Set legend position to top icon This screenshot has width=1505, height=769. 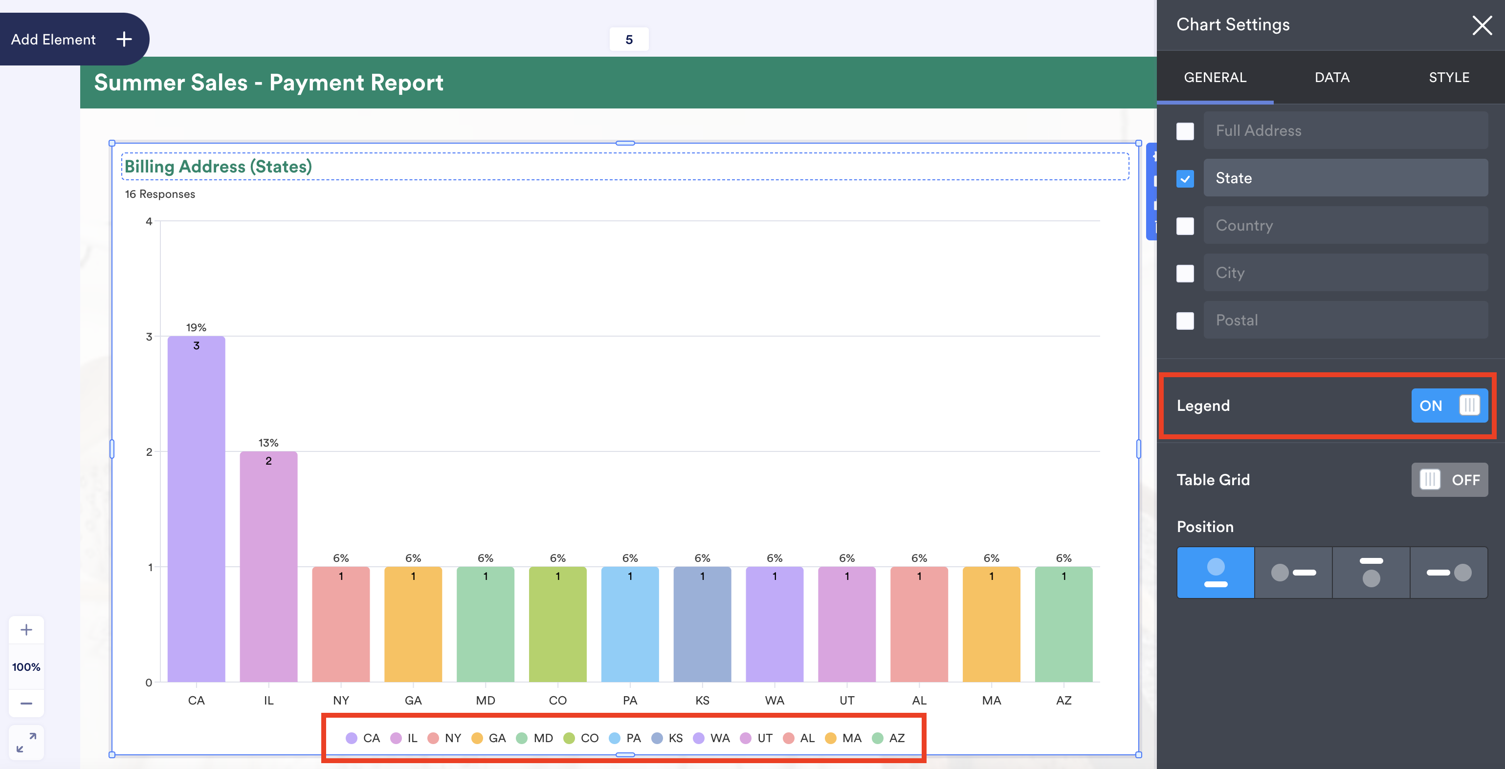(1371, 572)
